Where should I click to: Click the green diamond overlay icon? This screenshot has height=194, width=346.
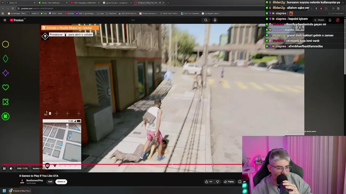click(x=6, y=59)
